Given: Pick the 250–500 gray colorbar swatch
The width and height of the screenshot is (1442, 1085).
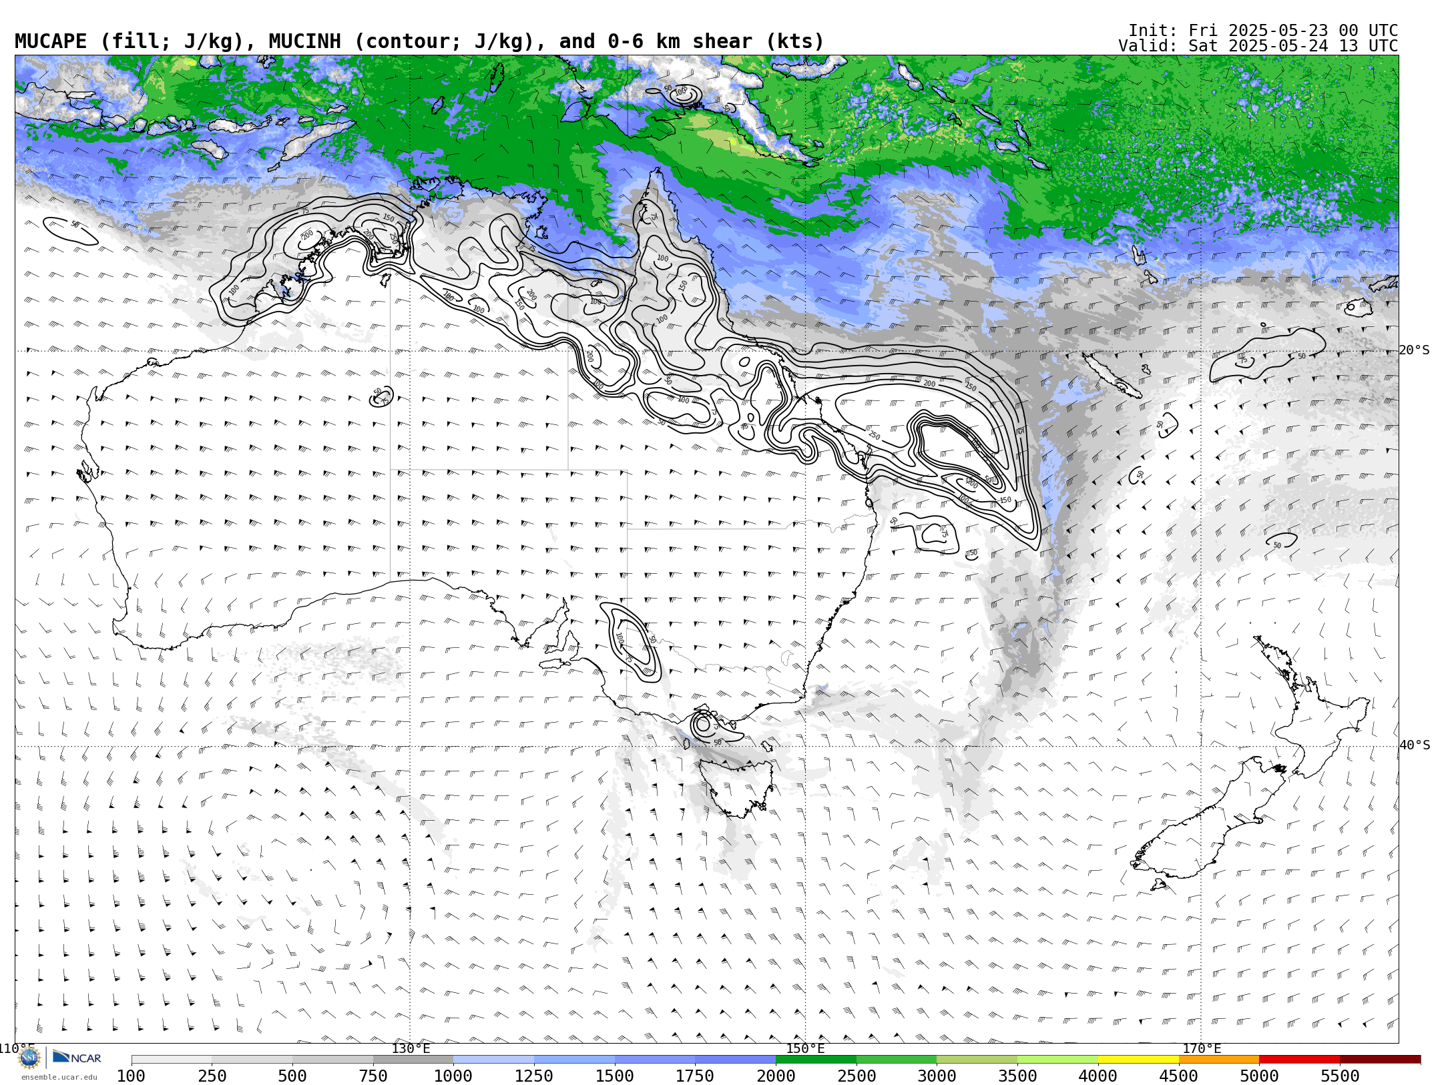Looking at the screenshot, I should (252, 1060).
